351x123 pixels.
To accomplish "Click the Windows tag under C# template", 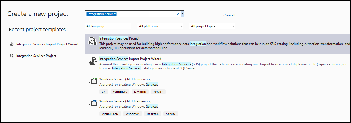I will click(120, 92).
